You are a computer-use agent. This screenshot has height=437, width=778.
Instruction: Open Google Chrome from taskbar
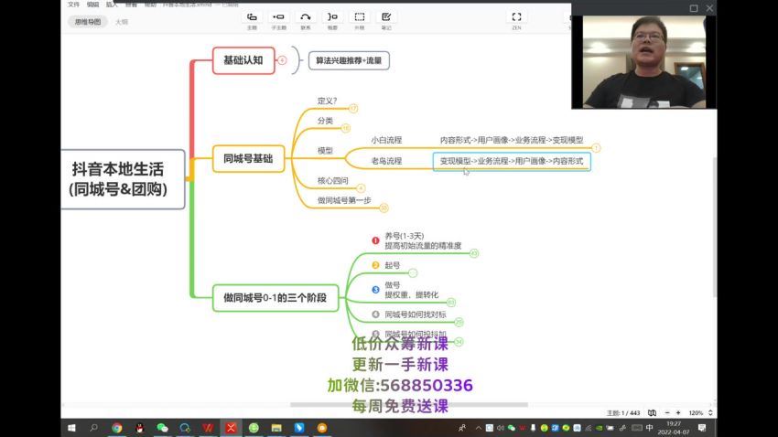[x=116, y=428]
